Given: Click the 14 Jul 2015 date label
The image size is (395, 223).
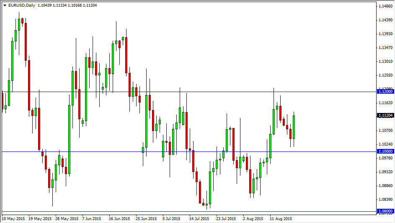Looking at the screenshot, I should point(199,219).
